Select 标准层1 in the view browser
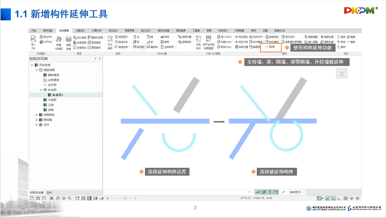This screenshot has width=386, height=218. [58, 95]
